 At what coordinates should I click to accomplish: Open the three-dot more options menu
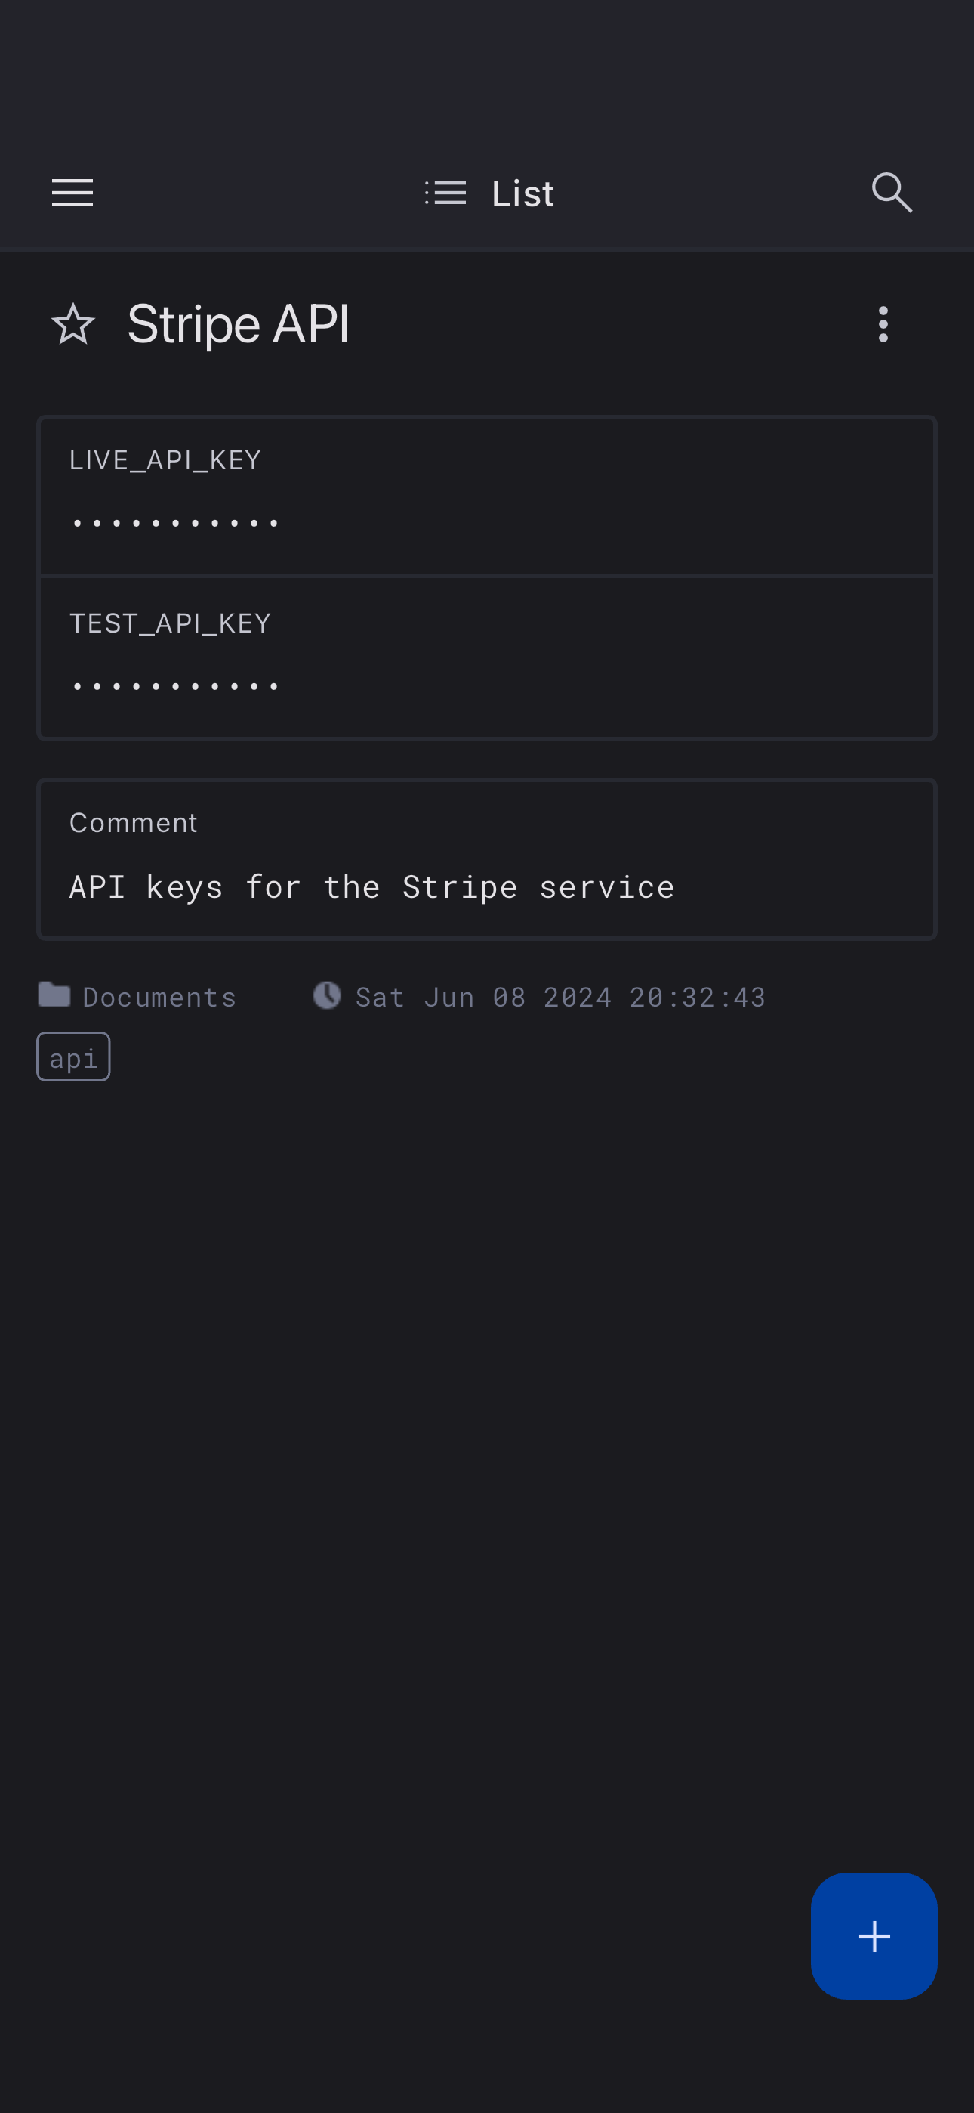[883, 324]
